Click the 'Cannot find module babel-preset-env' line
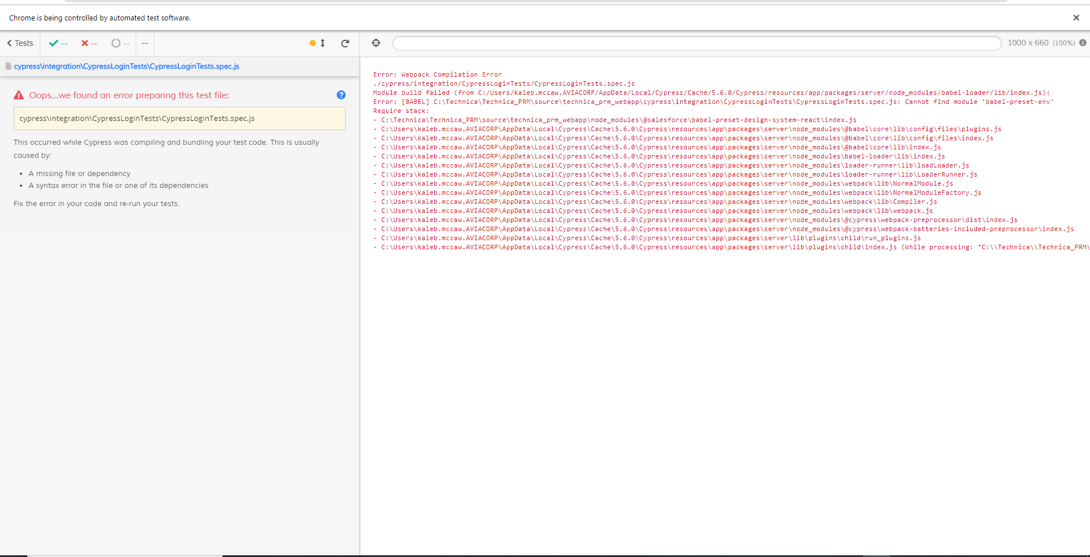The image size is (1090, 557). [x=713, y=102]
